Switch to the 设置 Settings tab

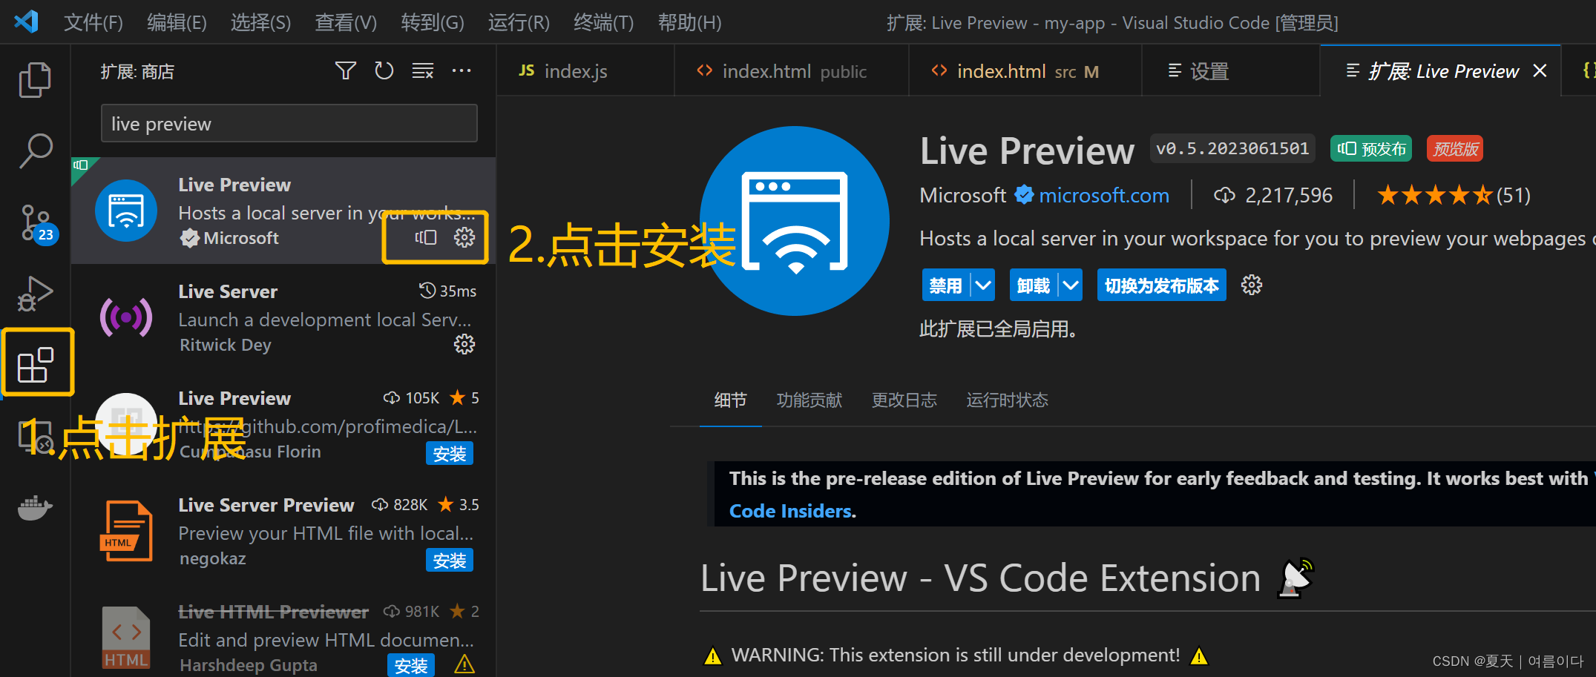click(1231, 71)
